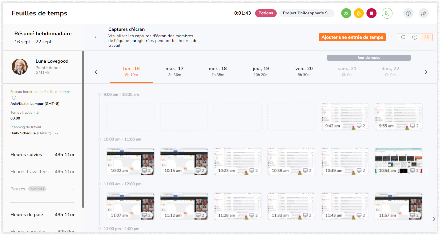
Task: Click the green switch activity icon
Action: (x=346, y=13)
